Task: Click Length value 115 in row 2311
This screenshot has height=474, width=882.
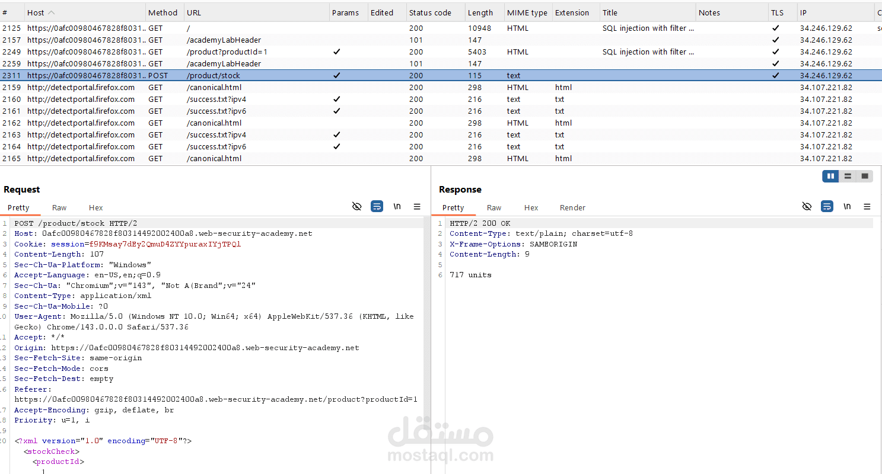Action: click(475, 75)
